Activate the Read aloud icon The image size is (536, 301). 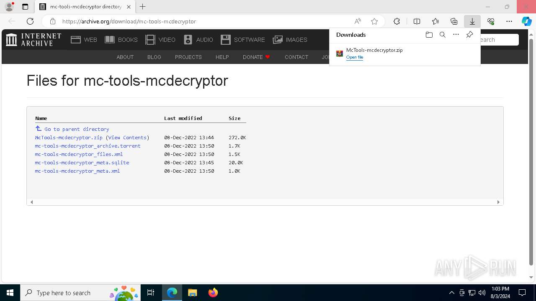tap(358, 21)
